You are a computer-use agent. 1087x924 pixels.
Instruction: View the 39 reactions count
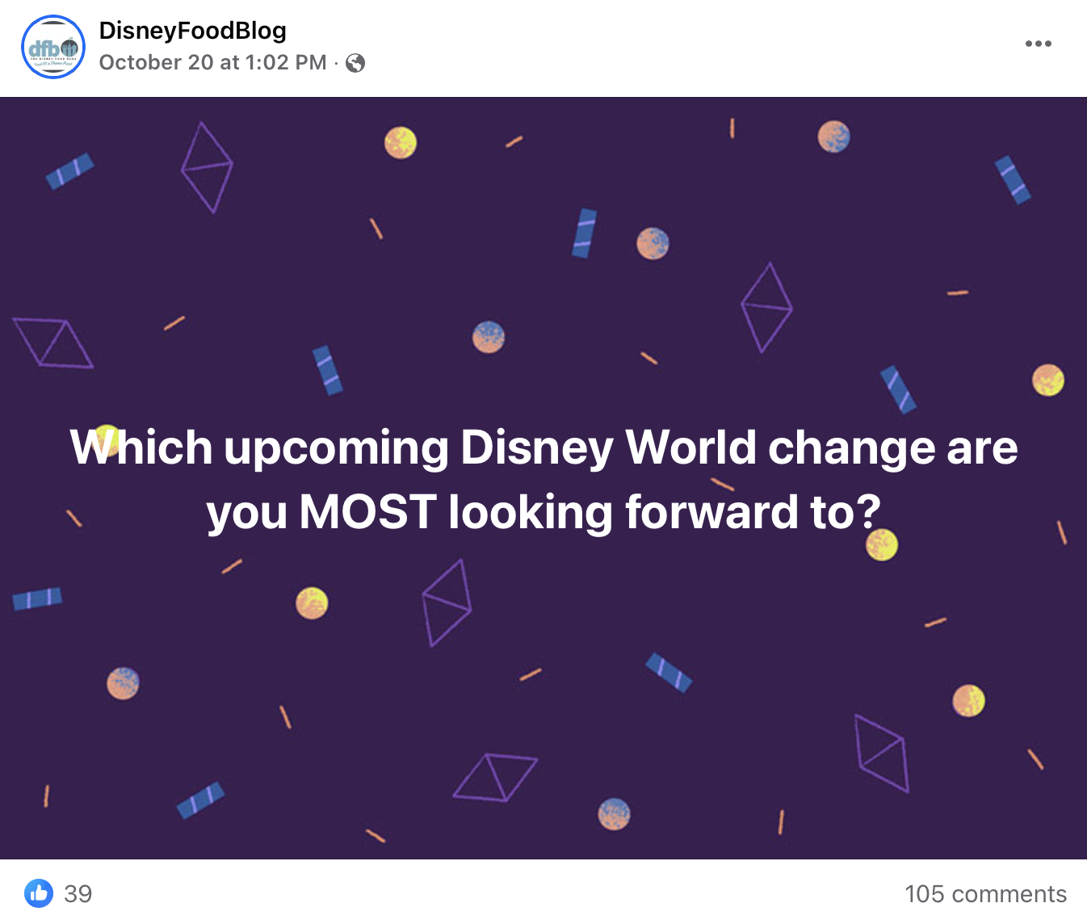click(78, 894)
